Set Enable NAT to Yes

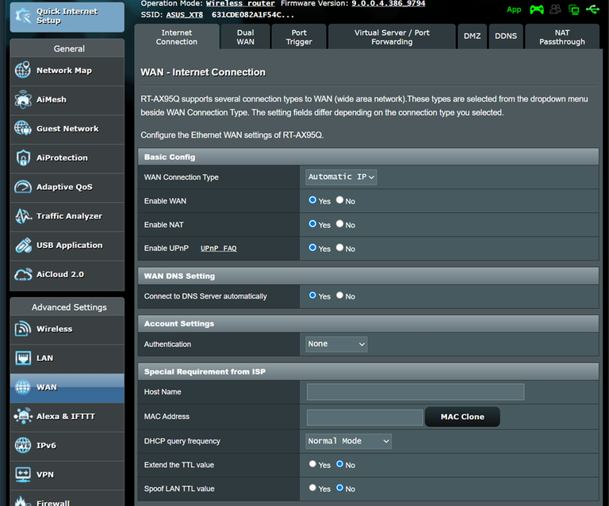(312, 224)
